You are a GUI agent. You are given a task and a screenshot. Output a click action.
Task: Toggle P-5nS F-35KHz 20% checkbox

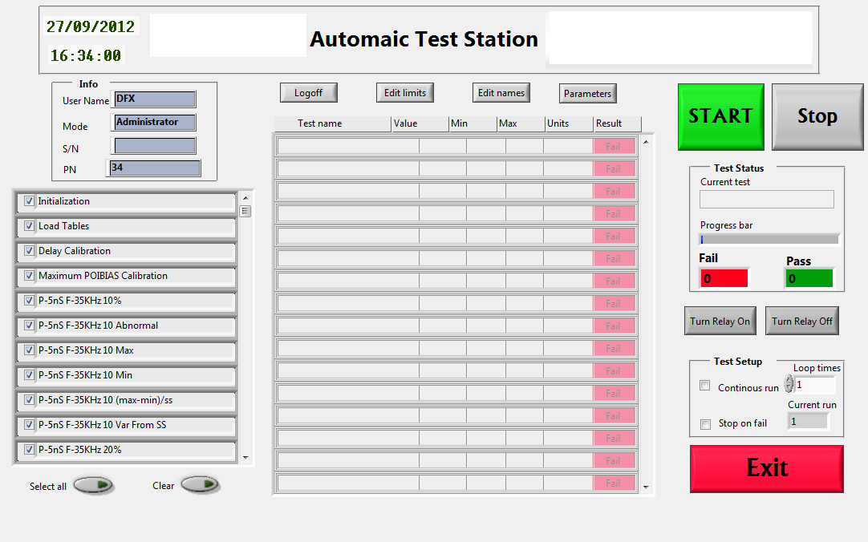[x=30, y=450]
